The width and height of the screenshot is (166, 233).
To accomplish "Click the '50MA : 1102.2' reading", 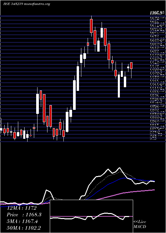I will pos(24,228).
